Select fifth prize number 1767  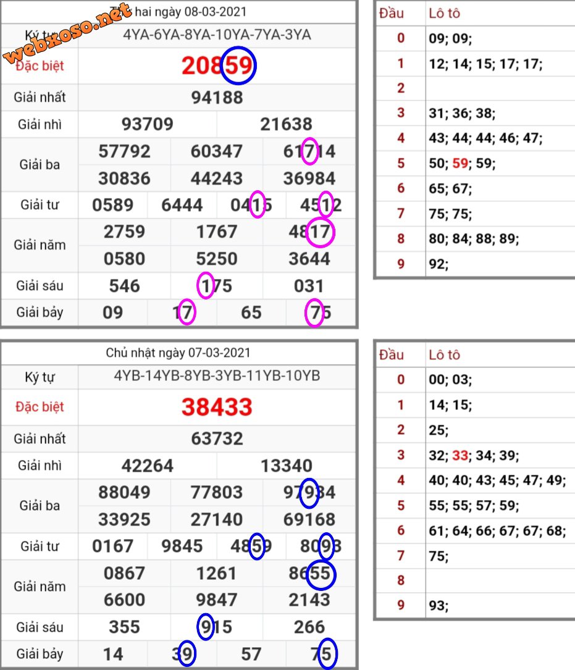pos(217,232)
